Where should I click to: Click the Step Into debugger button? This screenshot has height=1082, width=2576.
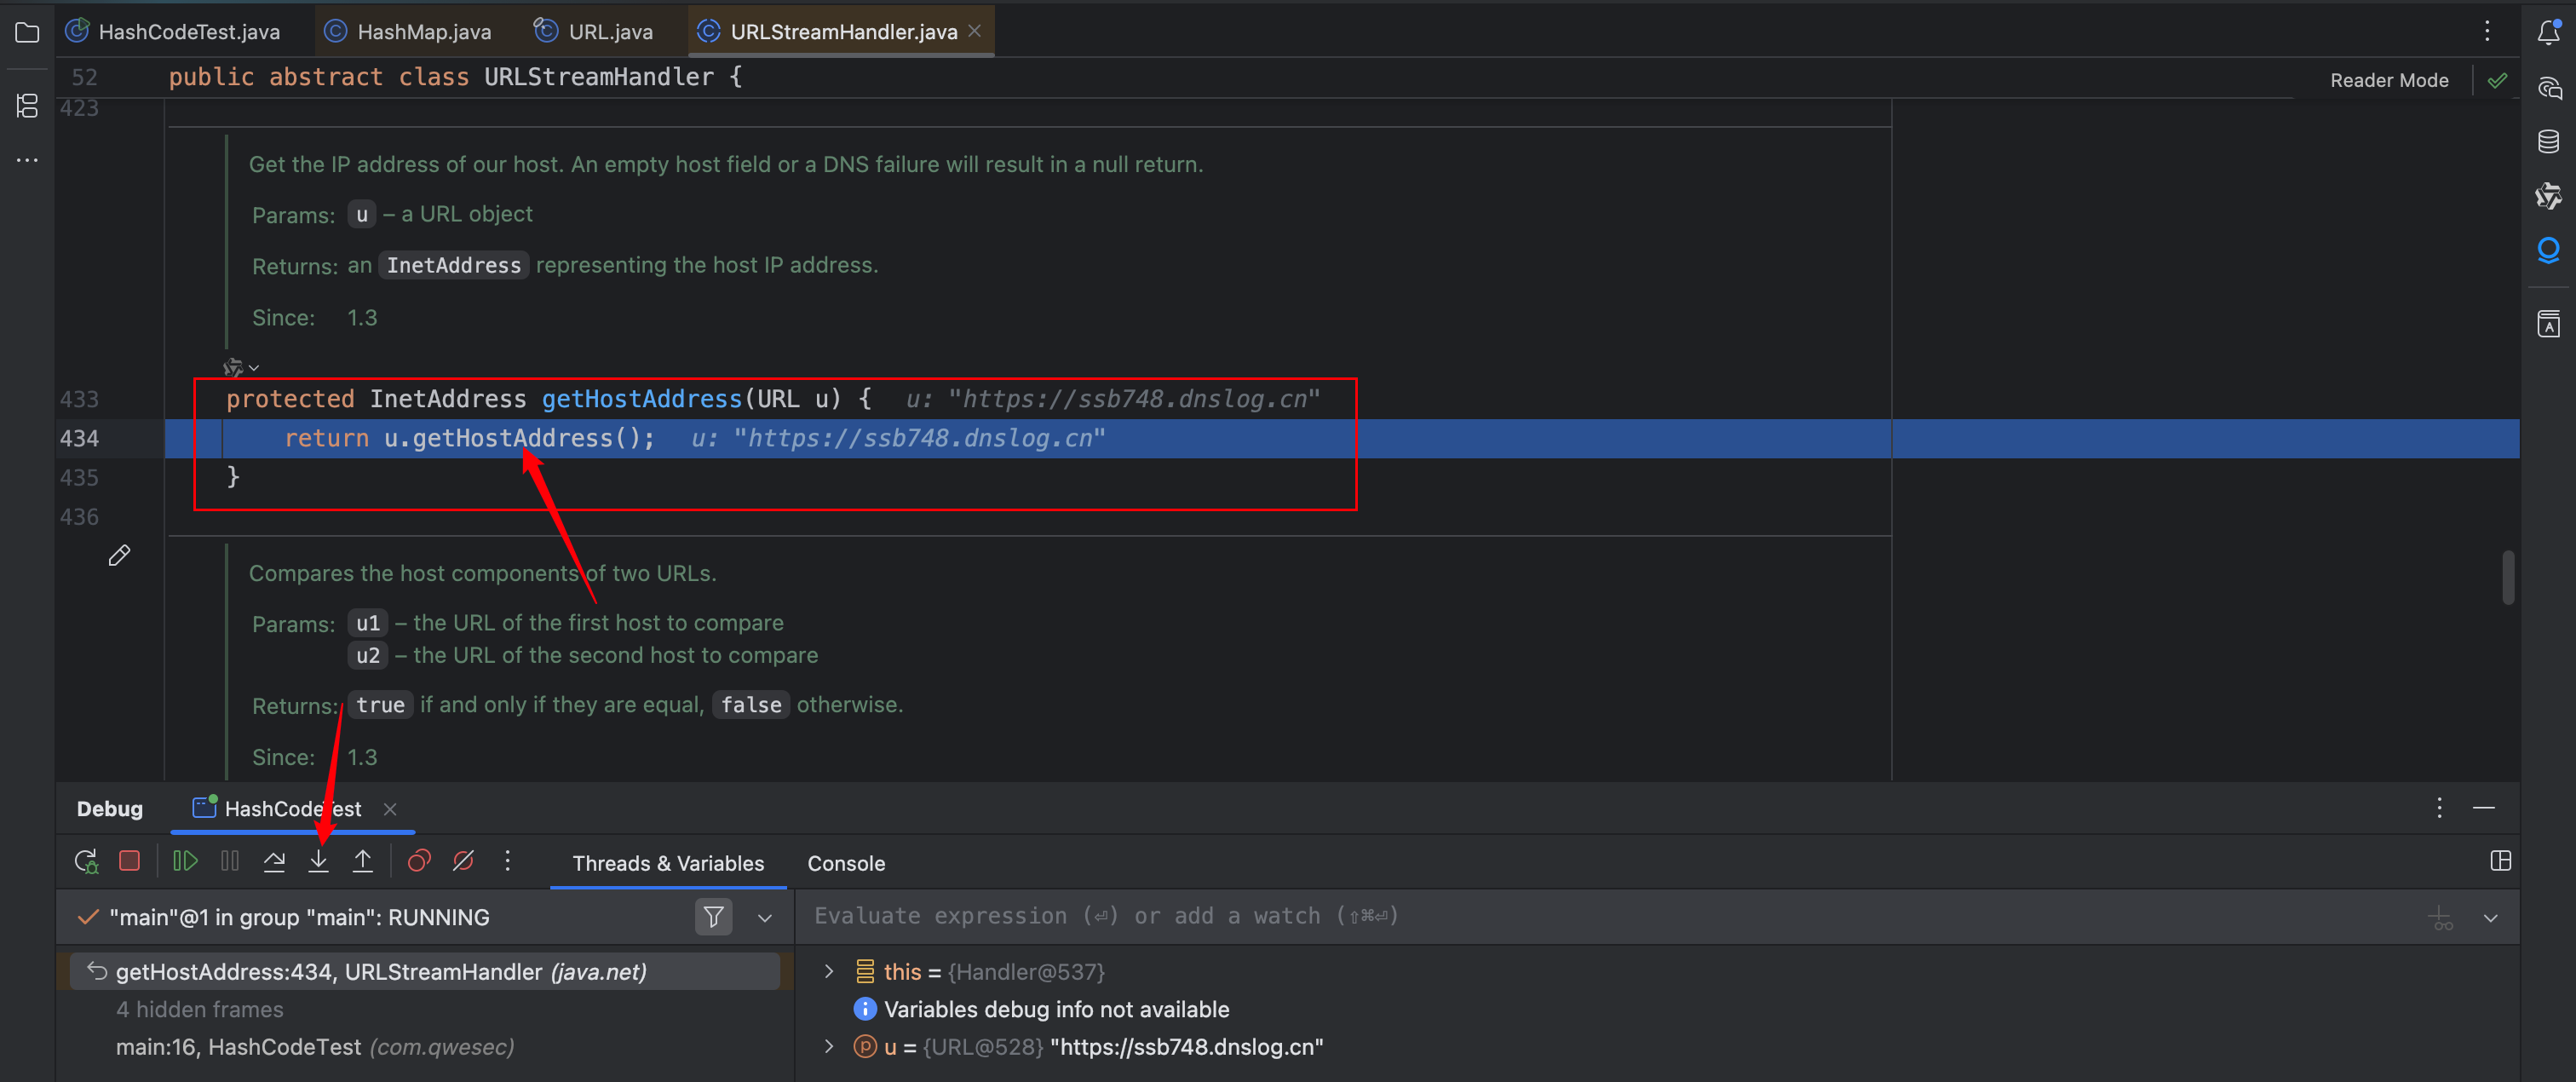click(318, 861)
